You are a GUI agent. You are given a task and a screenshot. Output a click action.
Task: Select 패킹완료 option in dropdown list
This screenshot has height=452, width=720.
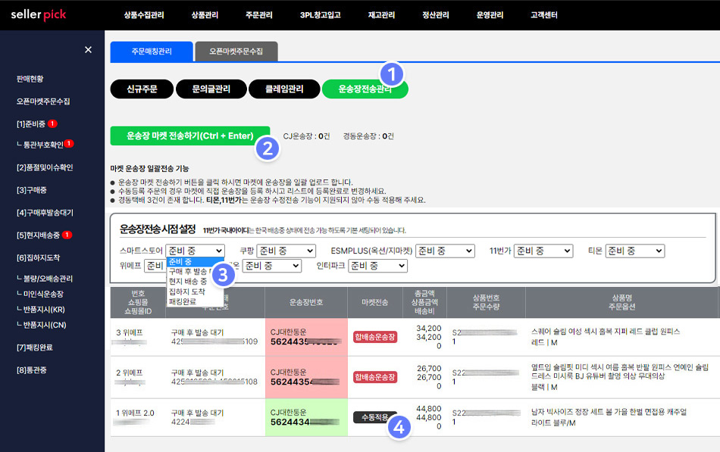[x=182, y=301]
